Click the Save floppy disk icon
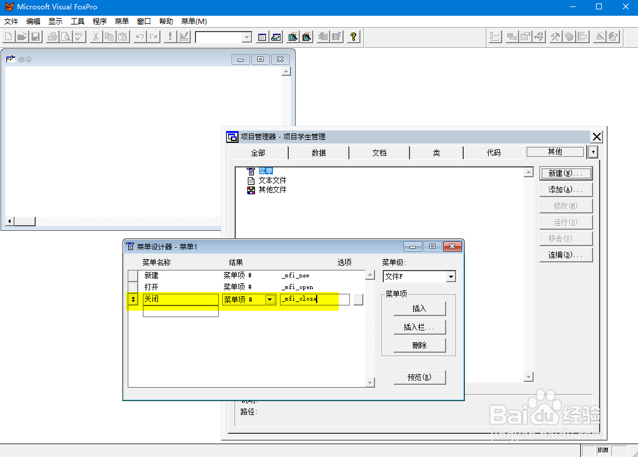The width and height of the screenshot is (638, 457). (x=36, y=37)
